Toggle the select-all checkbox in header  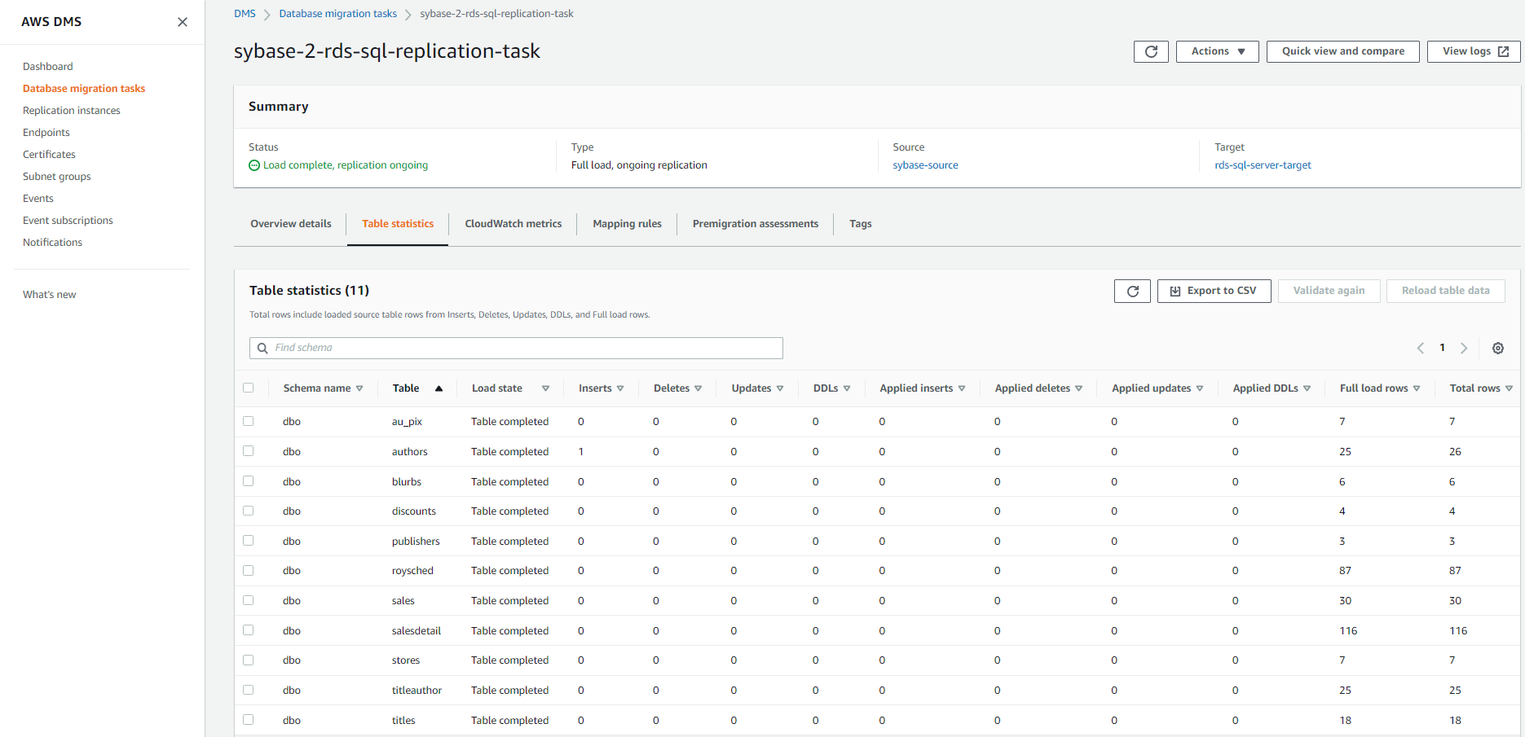(249, 388)
